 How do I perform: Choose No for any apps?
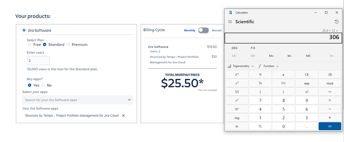[x=43, y=85]
